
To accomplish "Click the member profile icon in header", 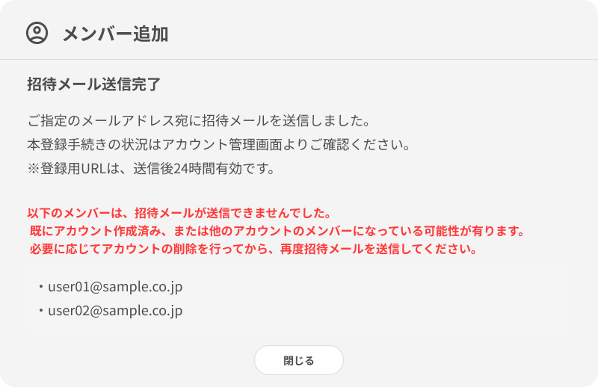I will click(37, 32).
